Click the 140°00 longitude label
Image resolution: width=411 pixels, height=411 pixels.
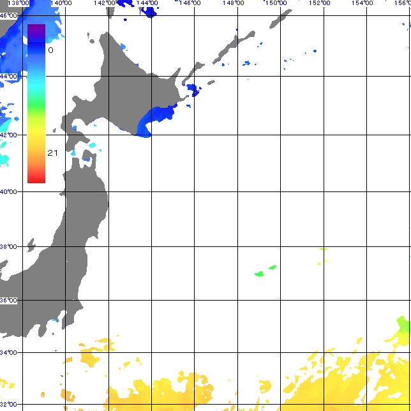tap(61, 3)
